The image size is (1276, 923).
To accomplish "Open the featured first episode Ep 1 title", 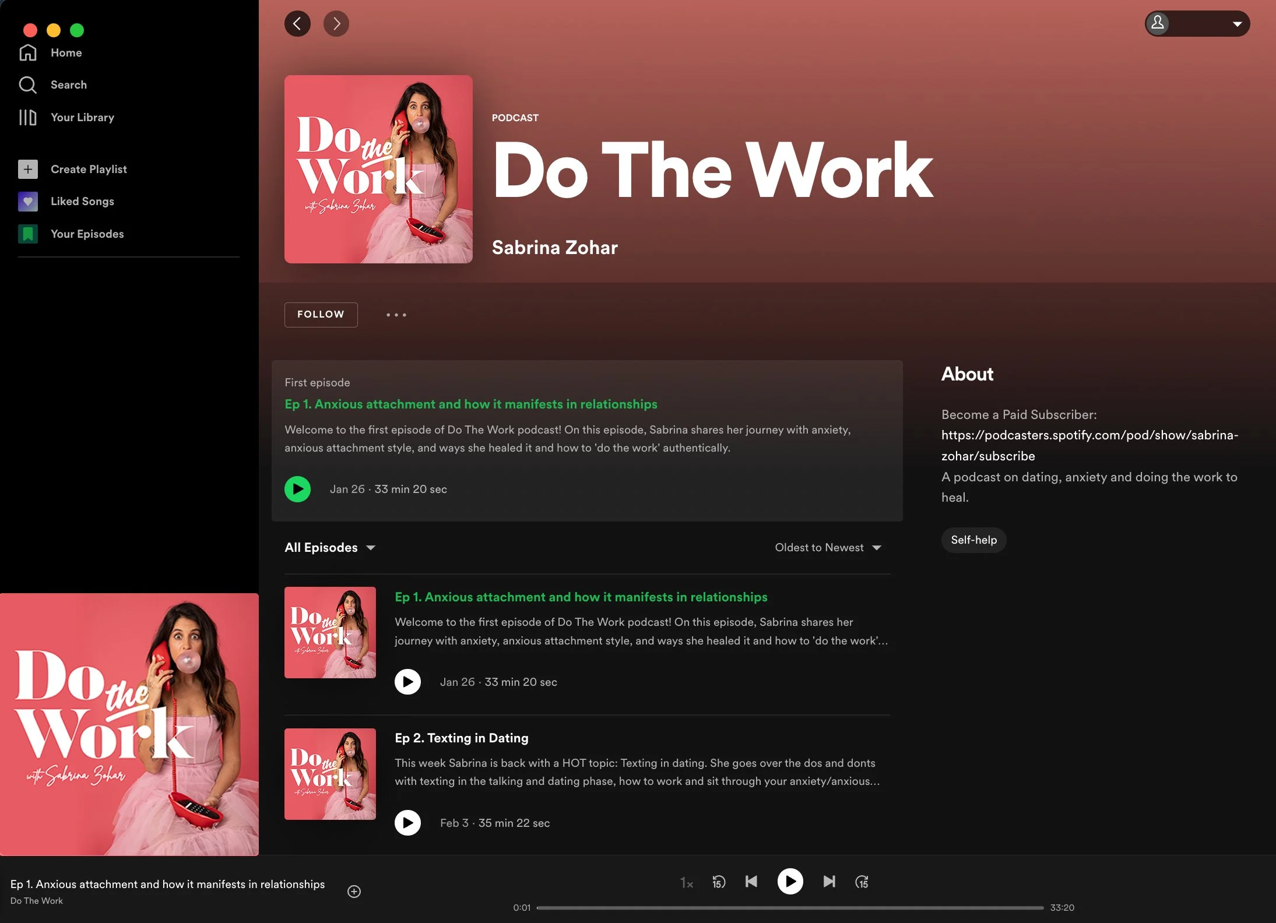I will (471, 404).
